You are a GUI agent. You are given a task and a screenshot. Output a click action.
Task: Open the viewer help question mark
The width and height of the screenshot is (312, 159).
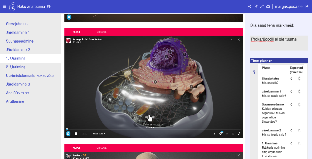point(214,134)
